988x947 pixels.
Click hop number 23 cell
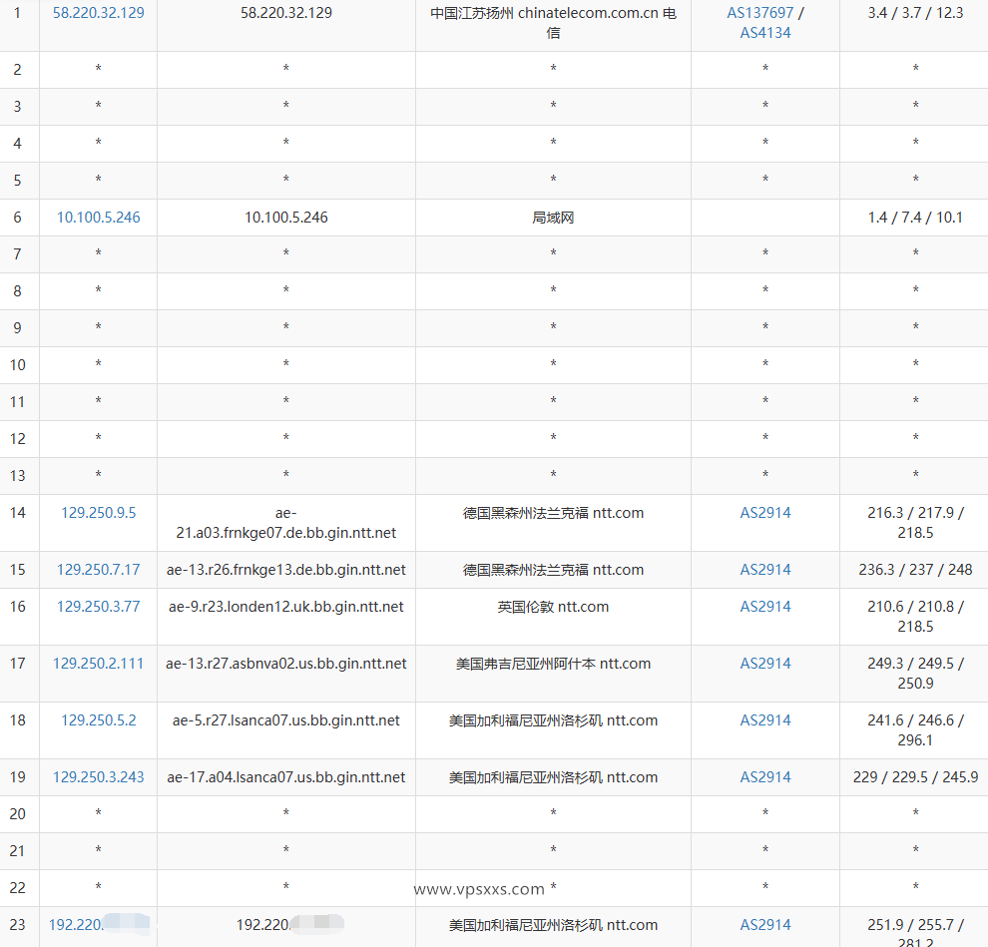point(18,925)
